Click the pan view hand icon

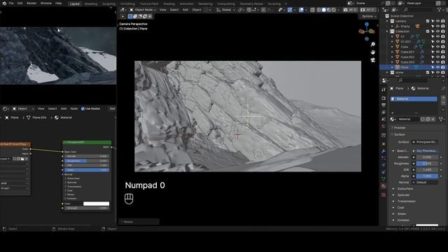click(372, 52)
